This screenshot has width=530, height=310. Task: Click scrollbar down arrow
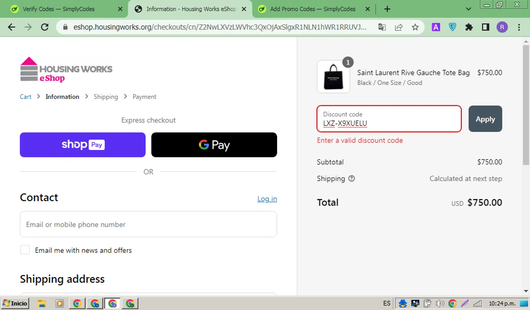coord(526,291)
